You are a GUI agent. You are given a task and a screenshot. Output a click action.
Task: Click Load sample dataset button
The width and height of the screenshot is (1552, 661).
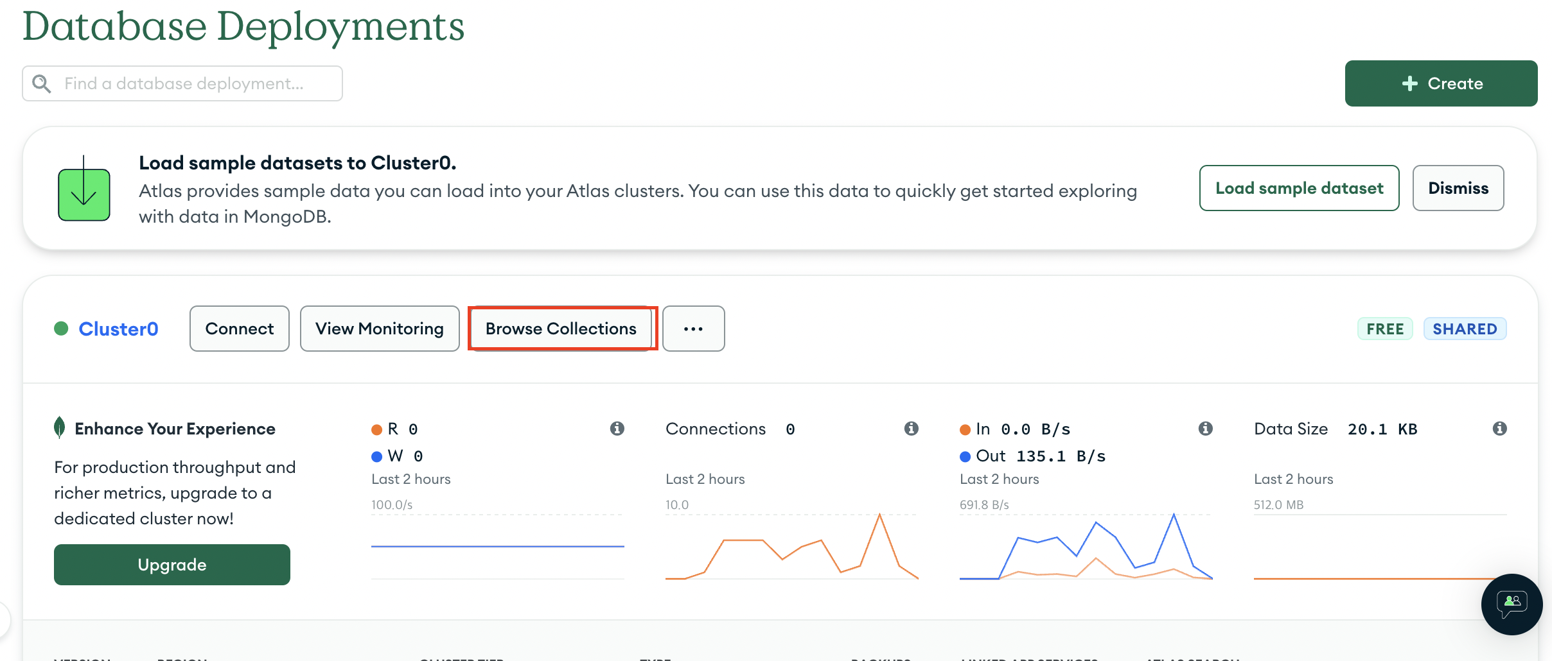1299,188
